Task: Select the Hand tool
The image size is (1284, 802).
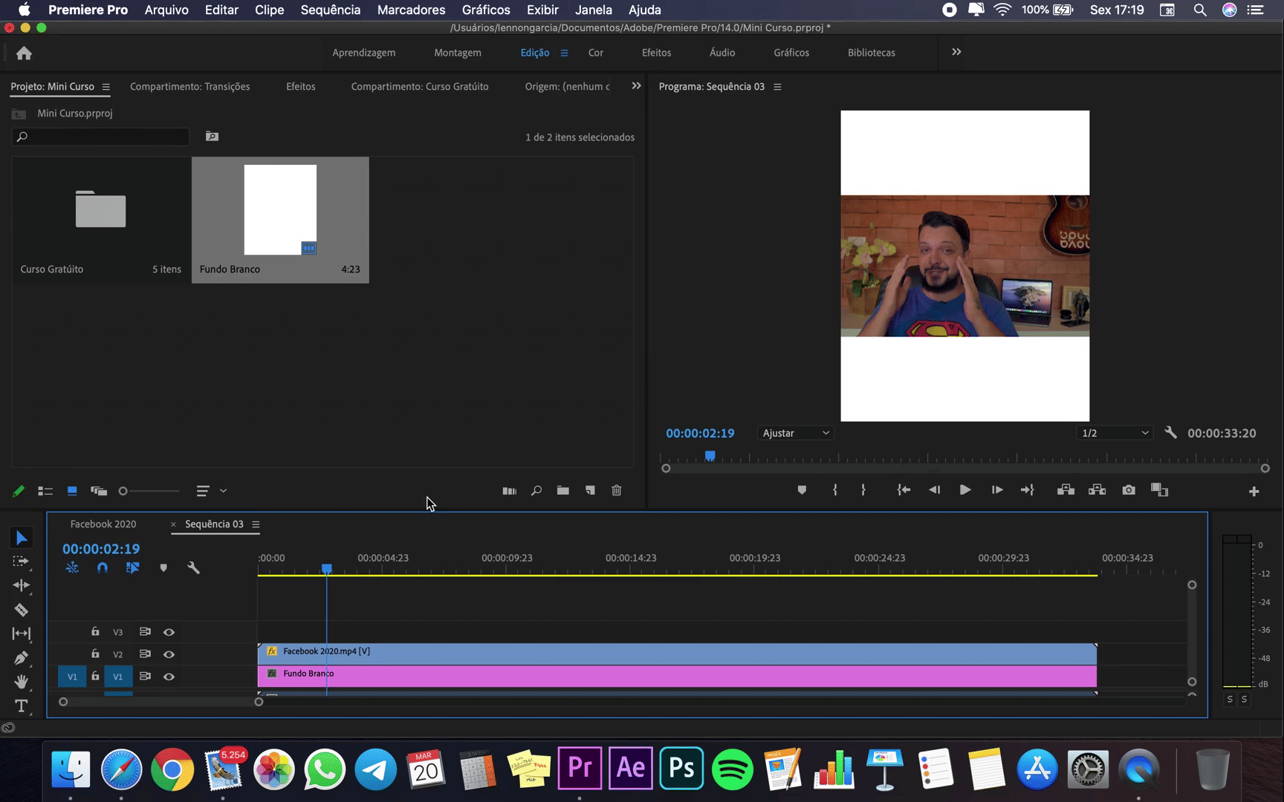Action: point(21,682)
